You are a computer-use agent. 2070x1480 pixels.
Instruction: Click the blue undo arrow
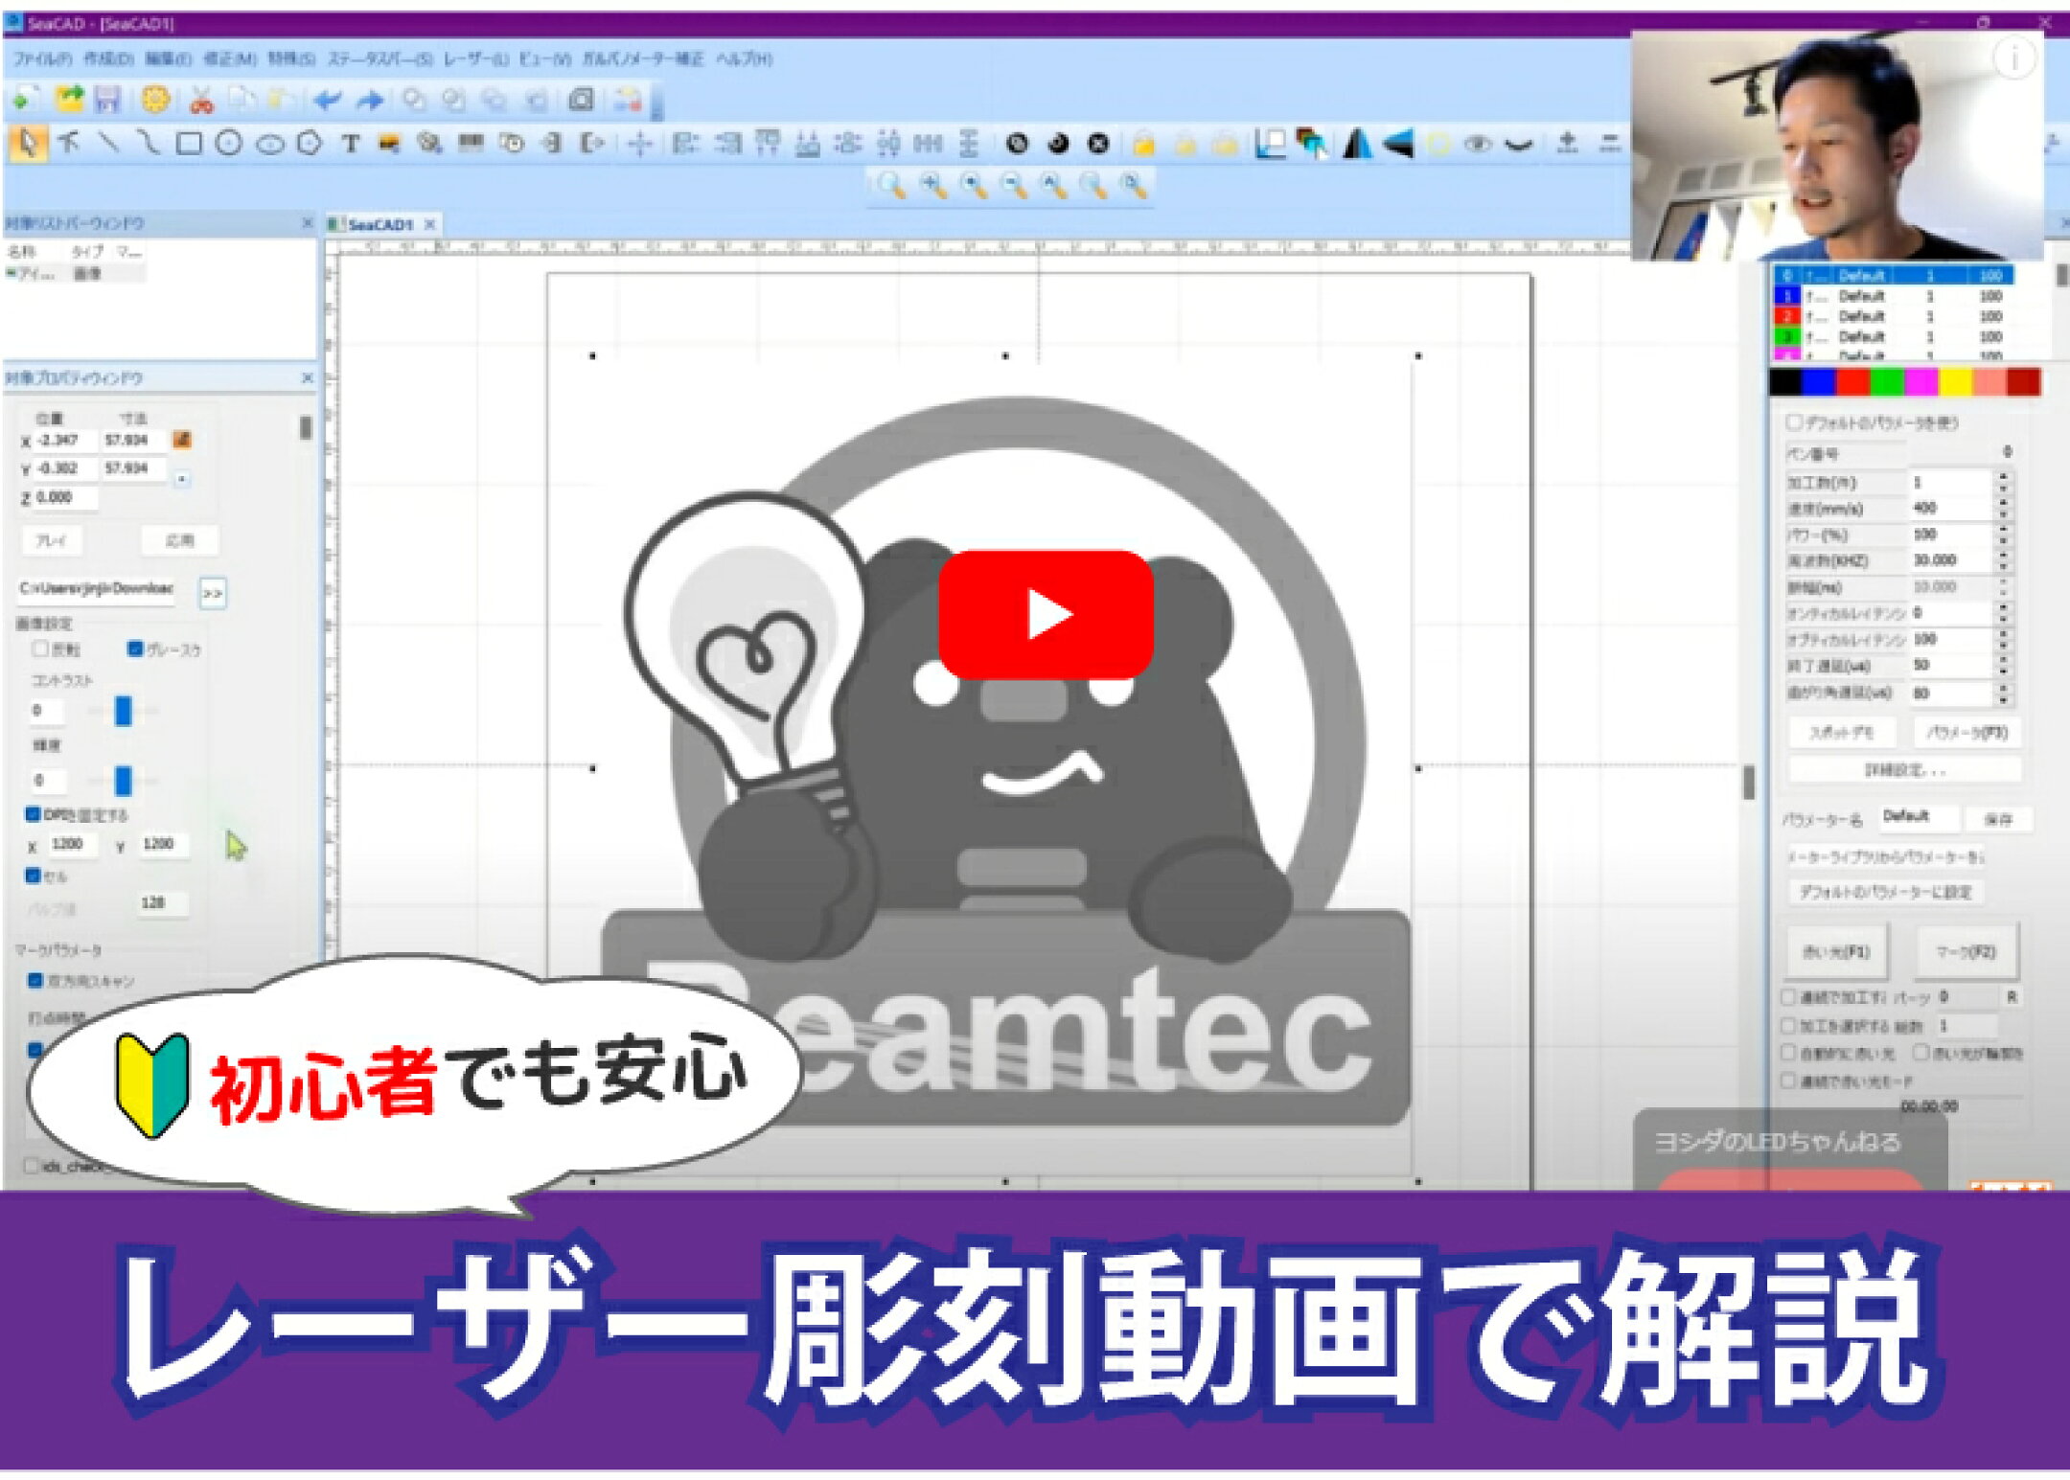point(327,100)
